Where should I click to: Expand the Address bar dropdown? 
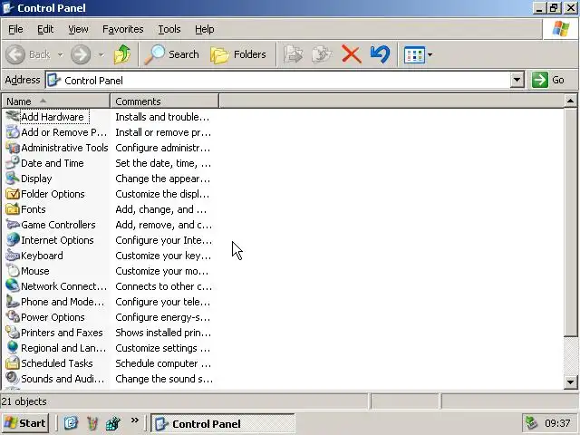tap(517, 80)
